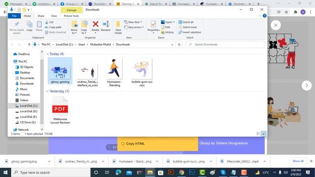Click Show all downloads in browser
This screenshot has width=315, height=177.
pos(298,161)
